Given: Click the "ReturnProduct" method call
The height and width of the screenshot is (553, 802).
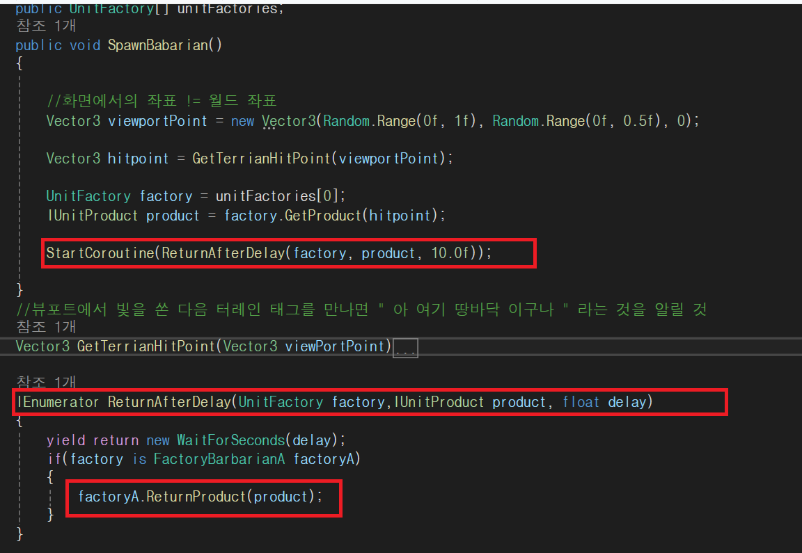Looking at the screenshot, I should 196,496.
